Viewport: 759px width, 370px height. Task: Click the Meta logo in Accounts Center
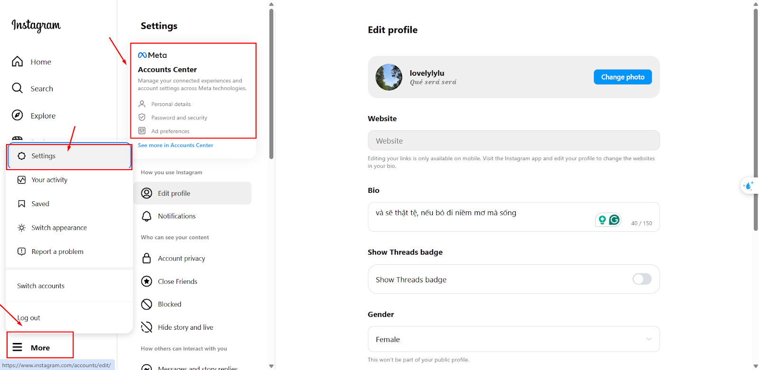click(152, 55)
